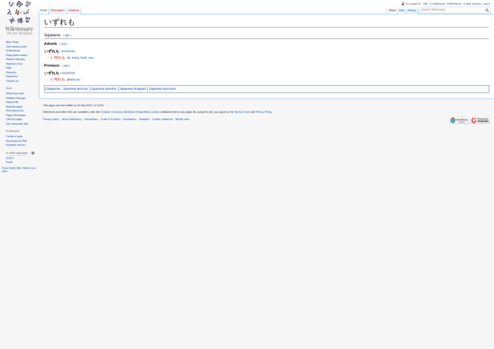Open Japanese adverbs category
Image resolution: width=494 pixels, height=349 pixels.
(x=104, y=89)
